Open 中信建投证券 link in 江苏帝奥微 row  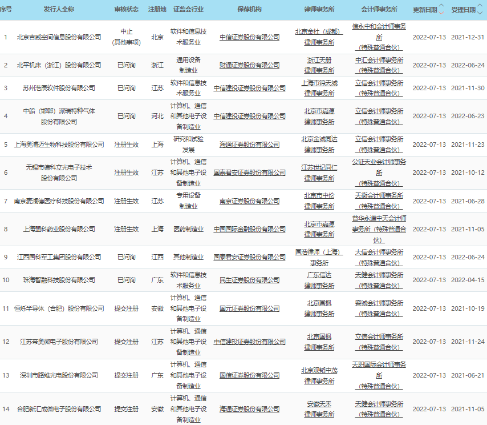pyautogui.click(x=249, y=342)
